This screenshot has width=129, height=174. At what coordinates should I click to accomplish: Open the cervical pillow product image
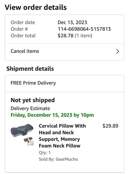[22, 130]
